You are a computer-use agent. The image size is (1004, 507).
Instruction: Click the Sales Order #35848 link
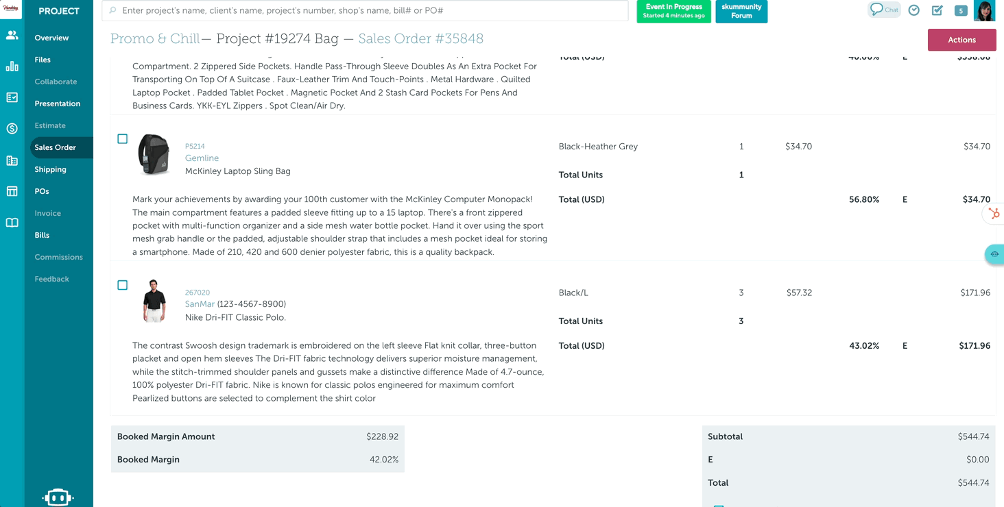(420, 39)
